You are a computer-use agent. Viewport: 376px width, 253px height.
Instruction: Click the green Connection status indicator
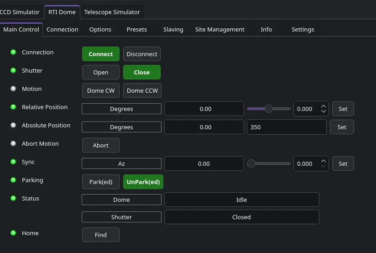(x=13, y=52)
